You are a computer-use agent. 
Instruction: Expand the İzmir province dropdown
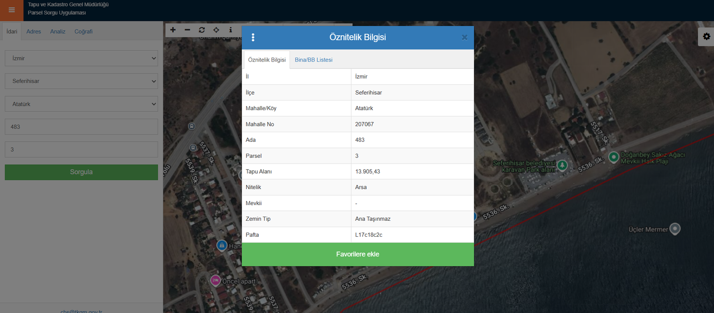(x=81, y=58)
